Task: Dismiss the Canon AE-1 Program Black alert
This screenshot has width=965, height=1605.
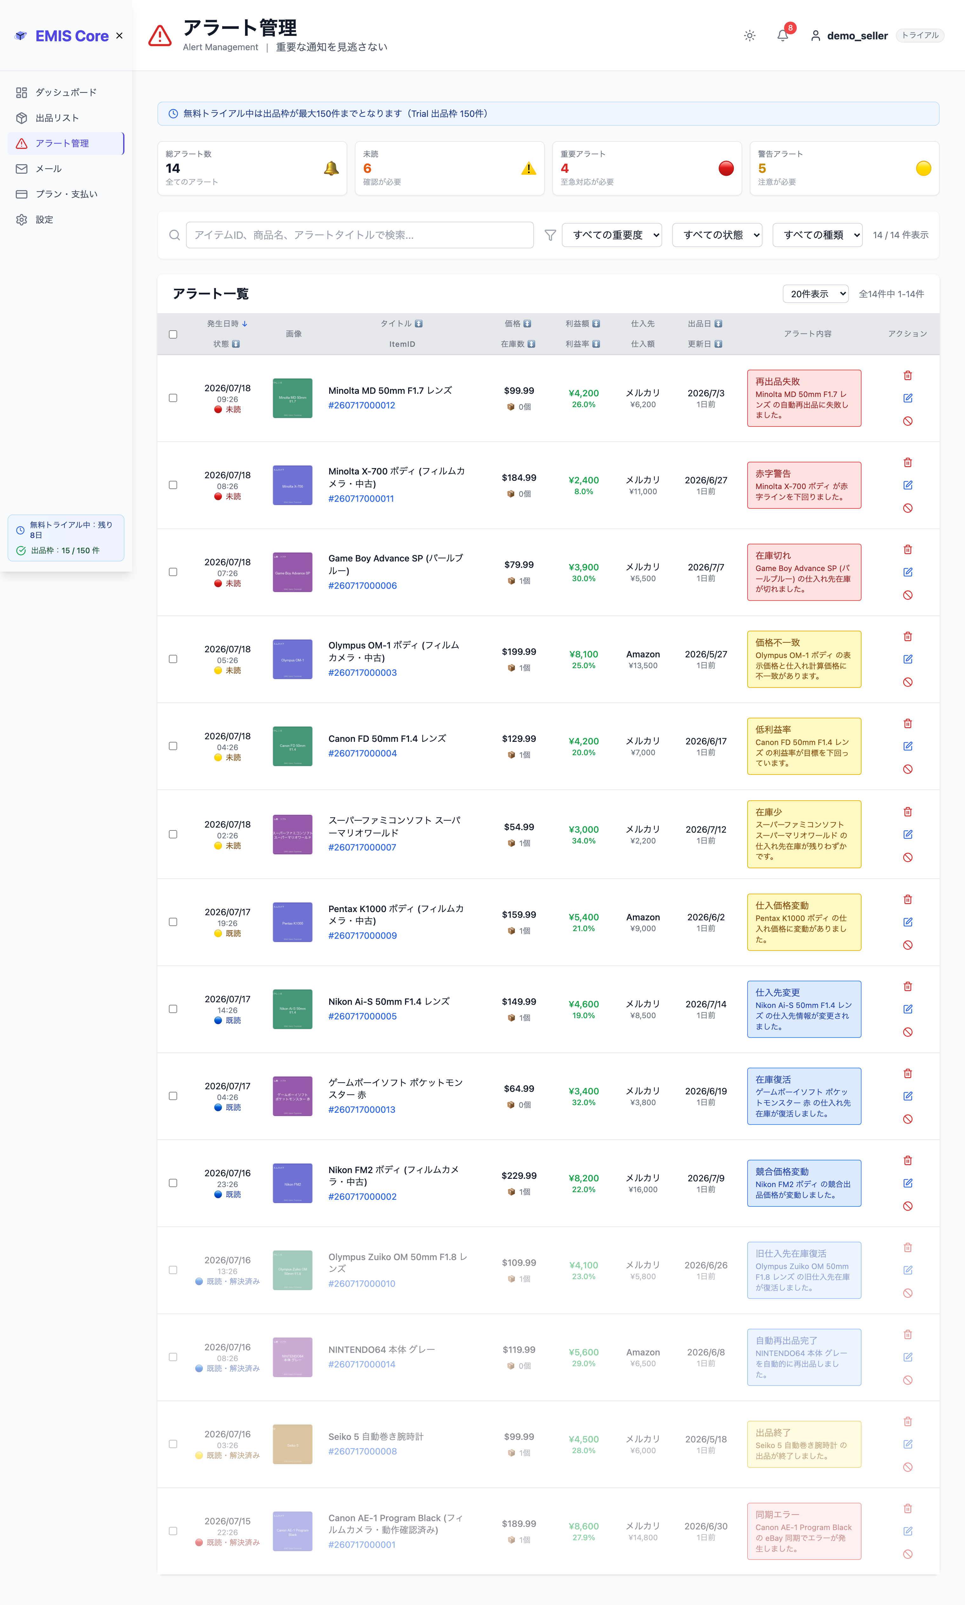Action: tap(908, 1554)
